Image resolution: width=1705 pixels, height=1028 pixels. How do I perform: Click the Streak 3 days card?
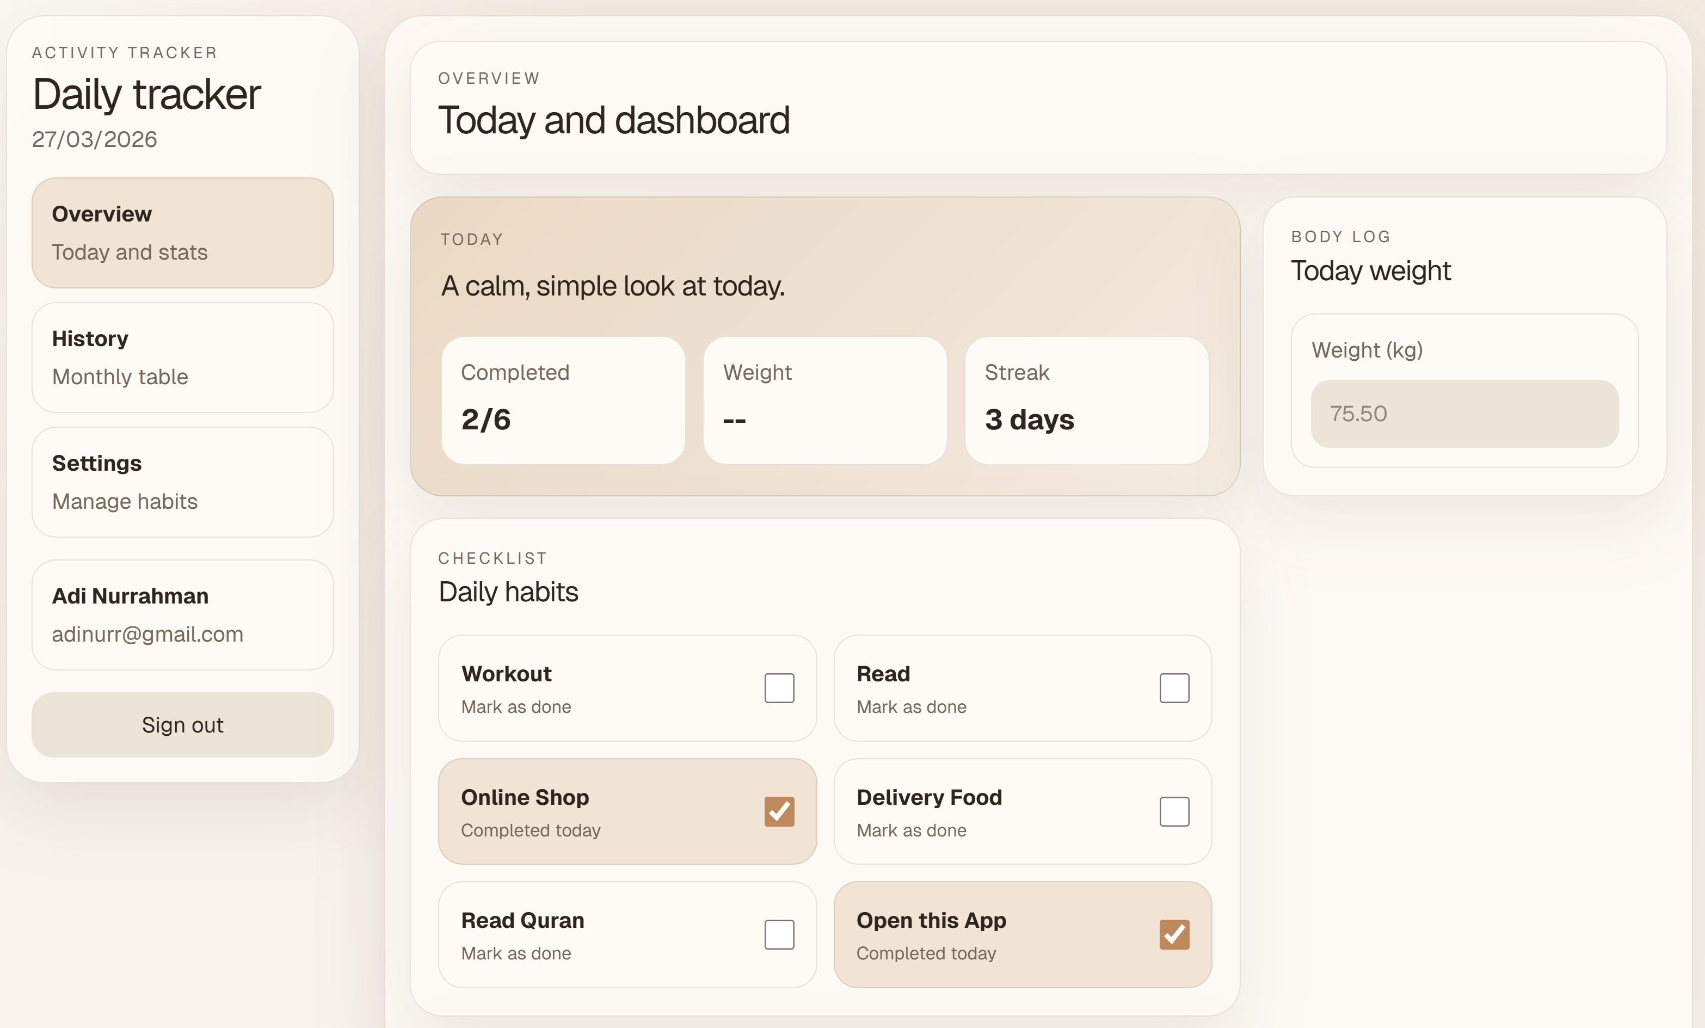pyautogui.click(x=1086, y=400)
